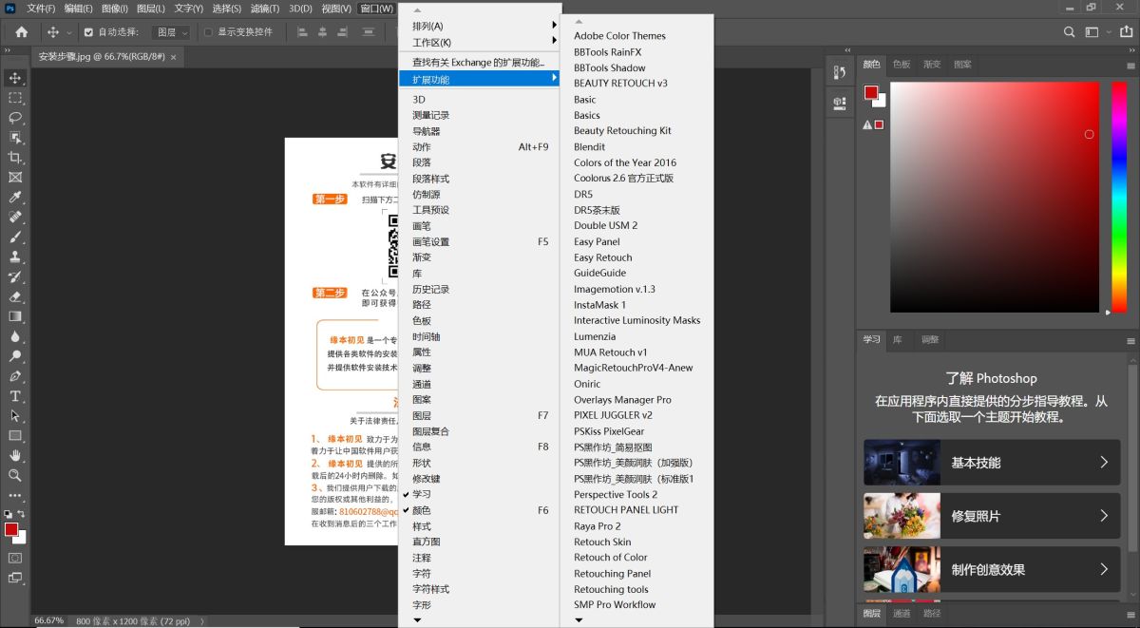Click 查找有关 Exchange 的扩展功能

click(480, 63)
